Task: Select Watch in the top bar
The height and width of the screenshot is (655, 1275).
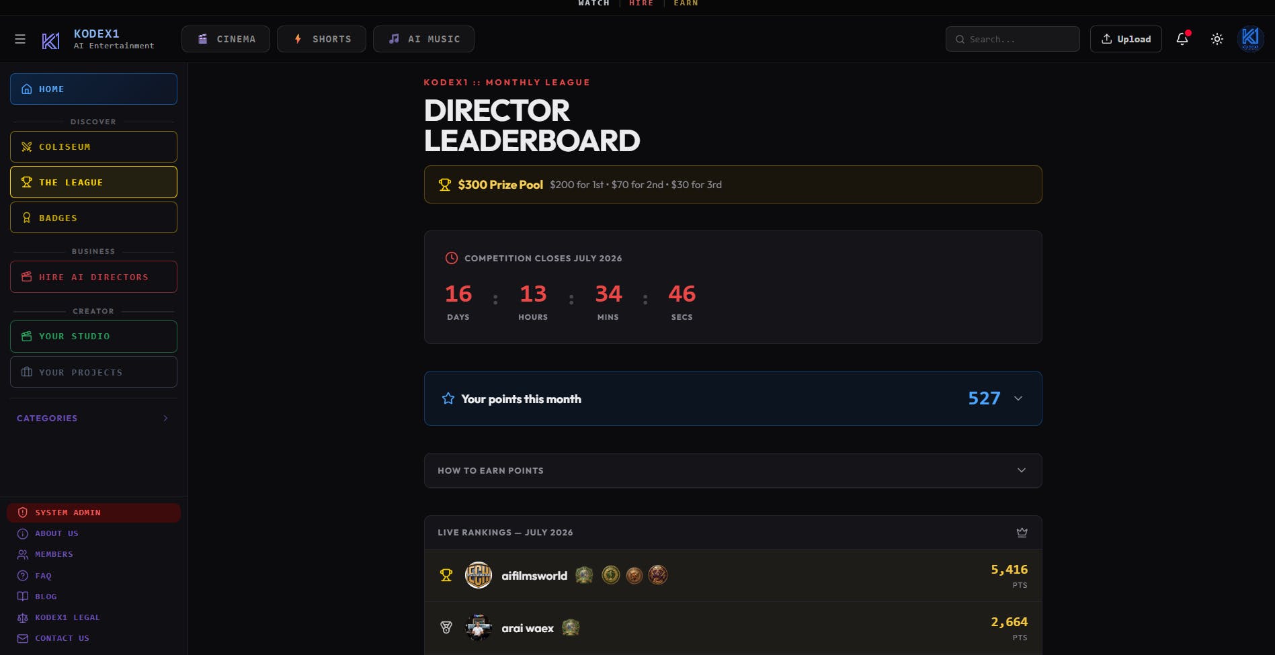Action: point(593,3)
